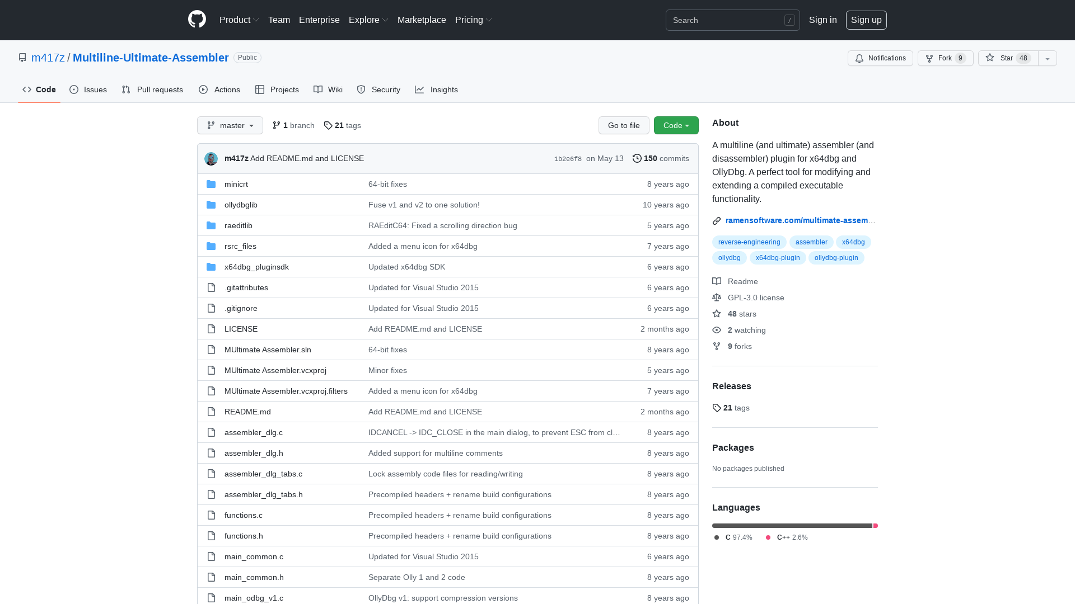Screen dimensions: 1075x604
Task: Switch to the Insights tab
Action: coord(437,89)
